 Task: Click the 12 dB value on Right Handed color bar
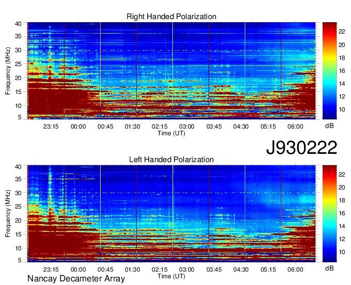coord(342,97)
